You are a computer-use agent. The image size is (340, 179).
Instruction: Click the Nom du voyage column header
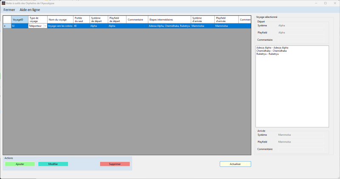click(59, 20)
